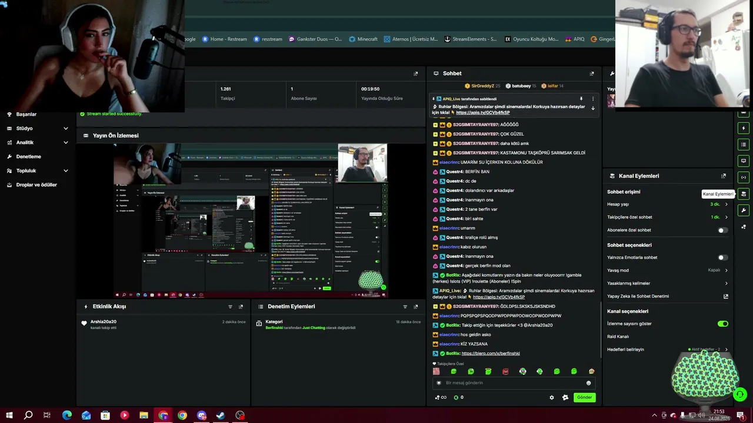Open Yapay Zeka ile Sohbet Denetimi

coord(668,297)
